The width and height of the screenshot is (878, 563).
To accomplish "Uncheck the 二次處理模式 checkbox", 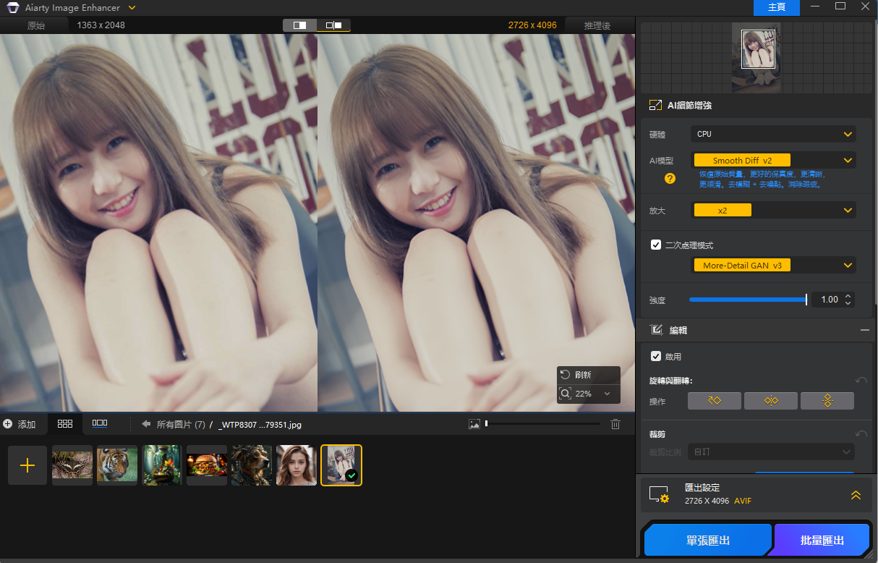I will point(656,245).
